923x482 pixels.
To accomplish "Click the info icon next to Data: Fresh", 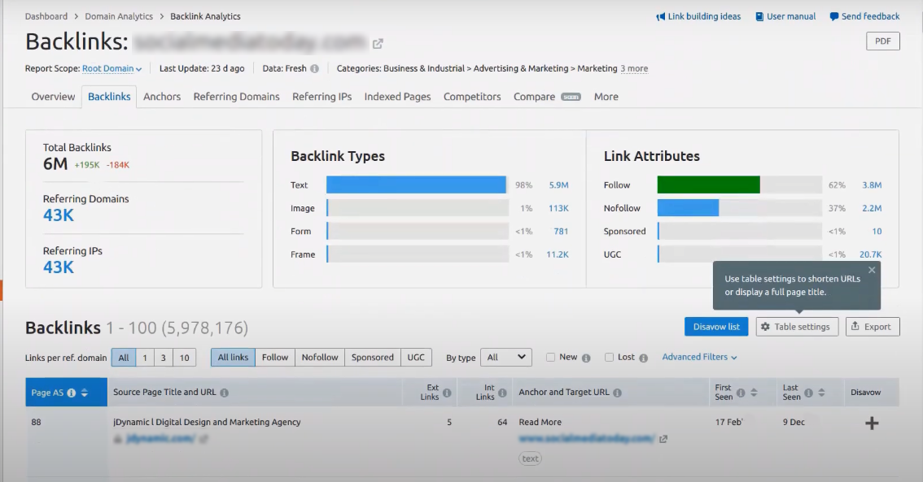I will coord(314,69).
